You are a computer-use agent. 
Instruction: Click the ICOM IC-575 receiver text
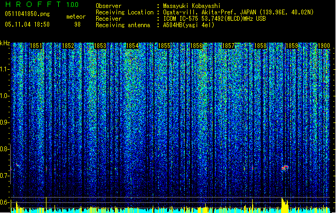[x=214, y=19]
